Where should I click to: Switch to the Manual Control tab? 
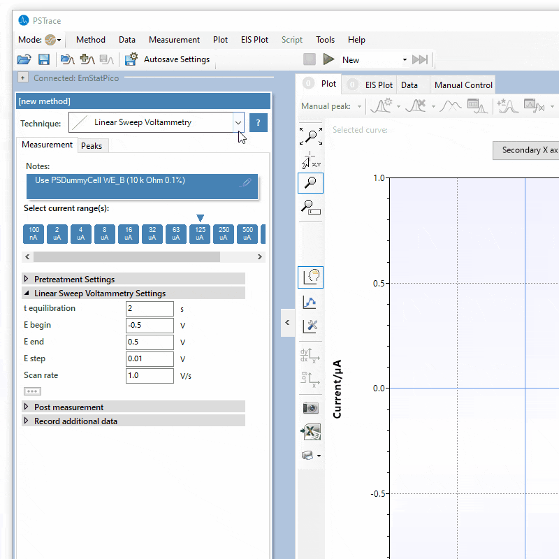click(462, 84)
